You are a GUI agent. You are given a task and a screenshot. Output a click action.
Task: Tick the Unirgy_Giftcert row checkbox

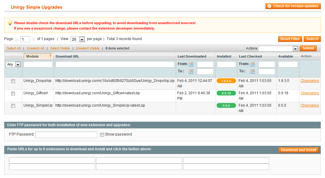point(13,94)
